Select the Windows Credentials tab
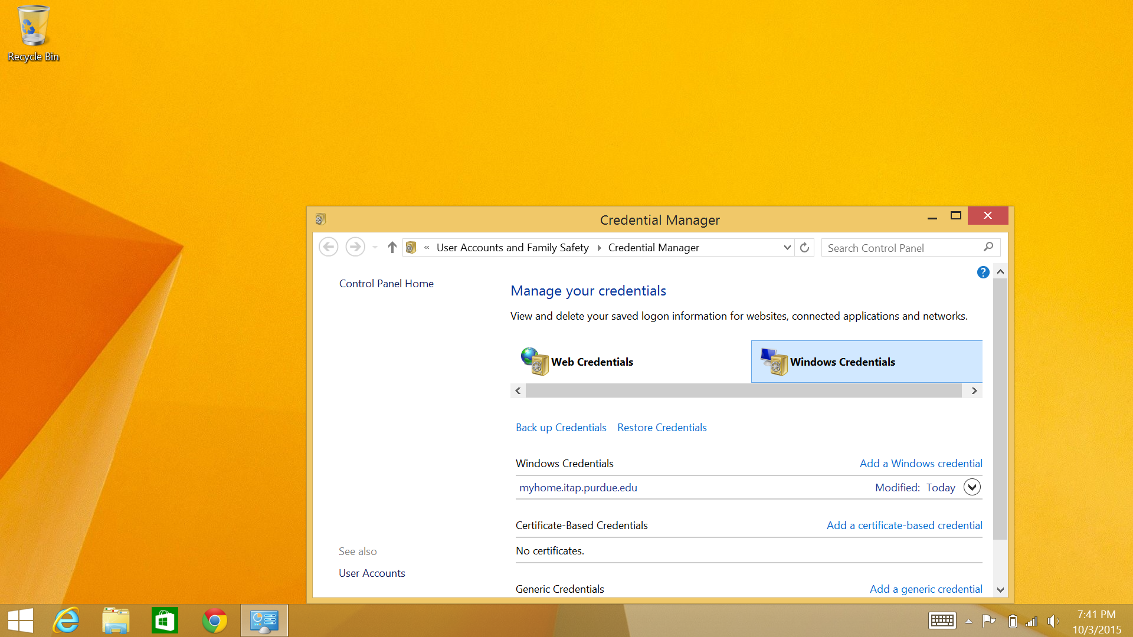The image size is (1133, 637). 867,362
